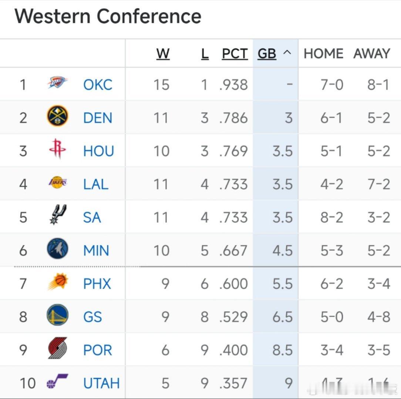Image resolution: width=401 pixels, height=399 pixels.
Task: Sort standings by W column
Action: [163, 54]
